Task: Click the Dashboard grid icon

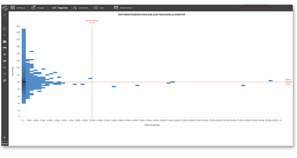Action: pyautogui.click(x=13, y=8)
